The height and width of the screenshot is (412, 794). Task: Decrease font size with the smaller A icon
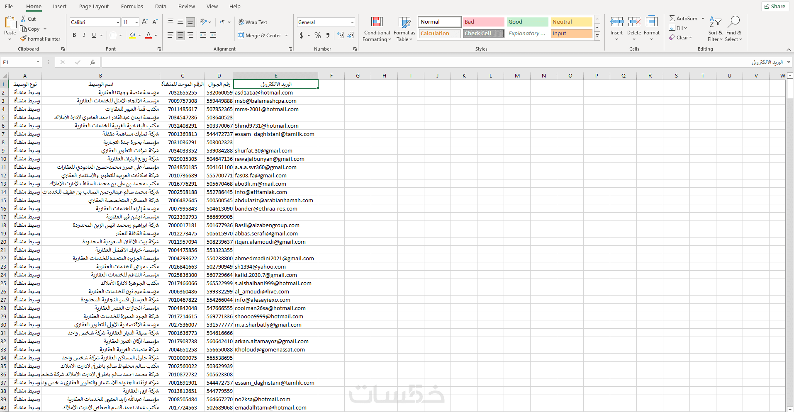[155, 22]
